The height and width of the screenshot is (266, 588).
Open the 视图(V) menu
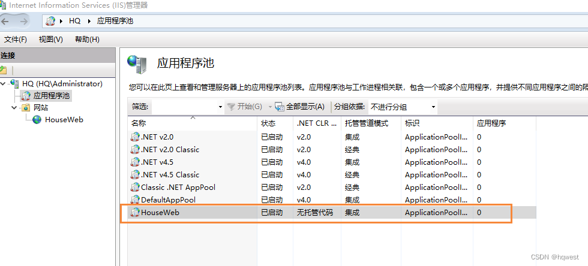coord(51,40)
